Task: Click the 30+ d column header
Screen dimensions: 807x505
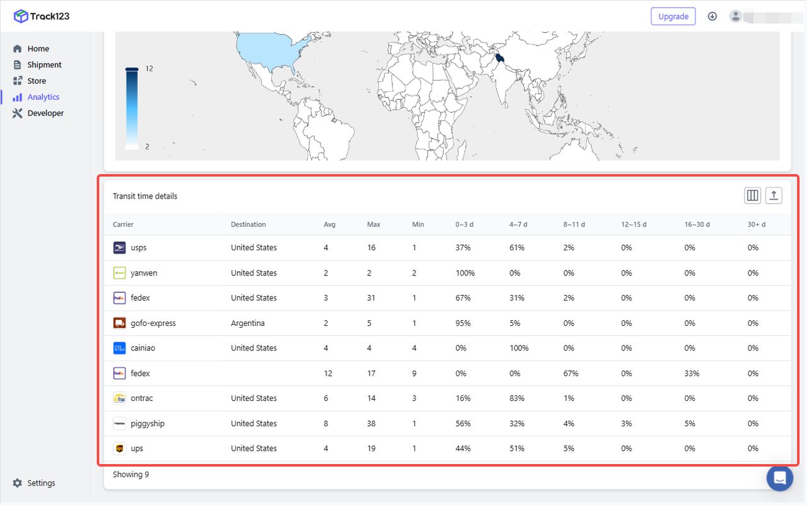Action: (x=757, y=224)
